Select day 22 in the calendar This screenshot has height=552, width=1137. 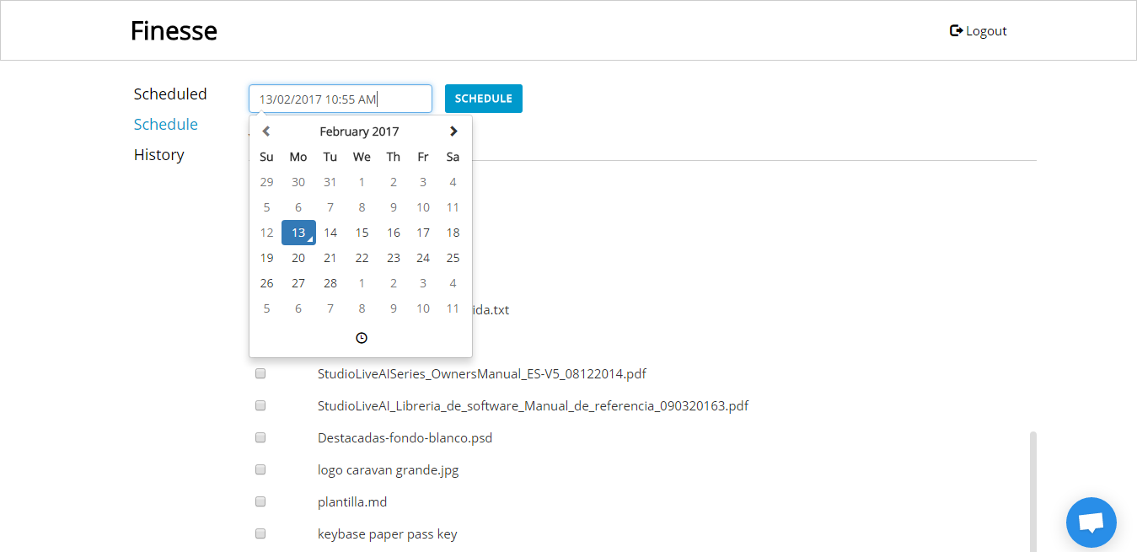pyautogui.click(x=362, y=258)
